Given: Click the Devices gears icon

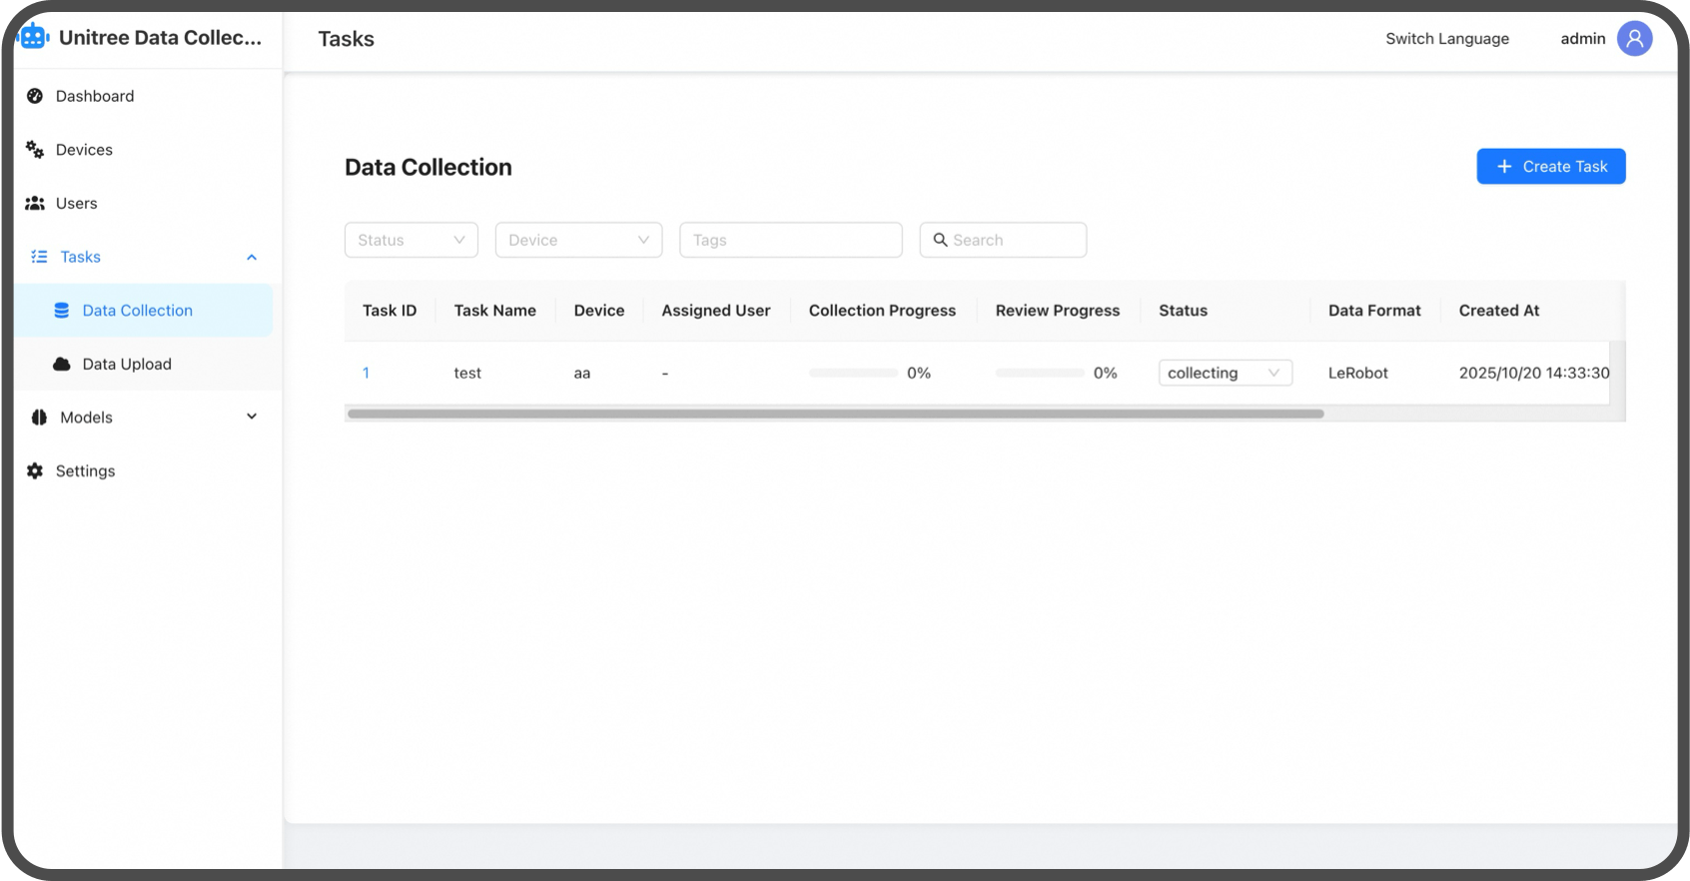Looking at the screenshot, I should pyautogui.click(x=35, y=150).
